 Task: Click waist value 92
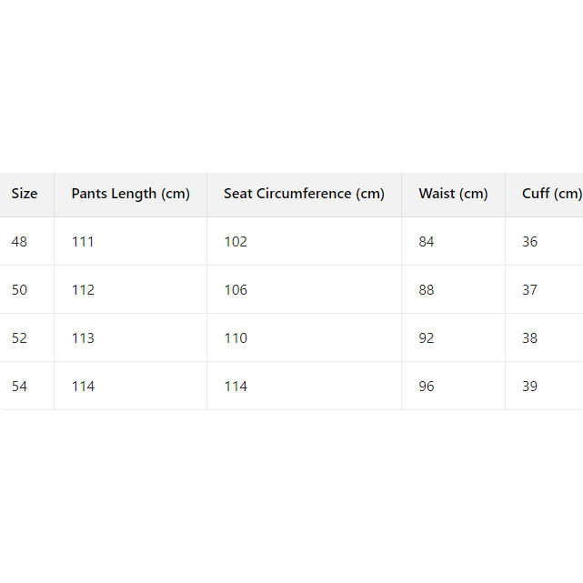point(427,338)
